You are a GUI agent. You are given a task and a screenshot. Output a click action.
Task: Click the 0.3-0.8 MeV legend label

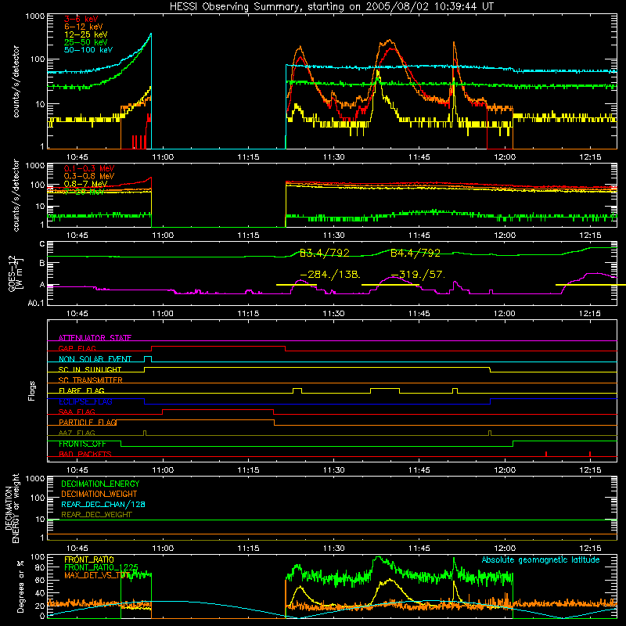[x=89, y=176]
